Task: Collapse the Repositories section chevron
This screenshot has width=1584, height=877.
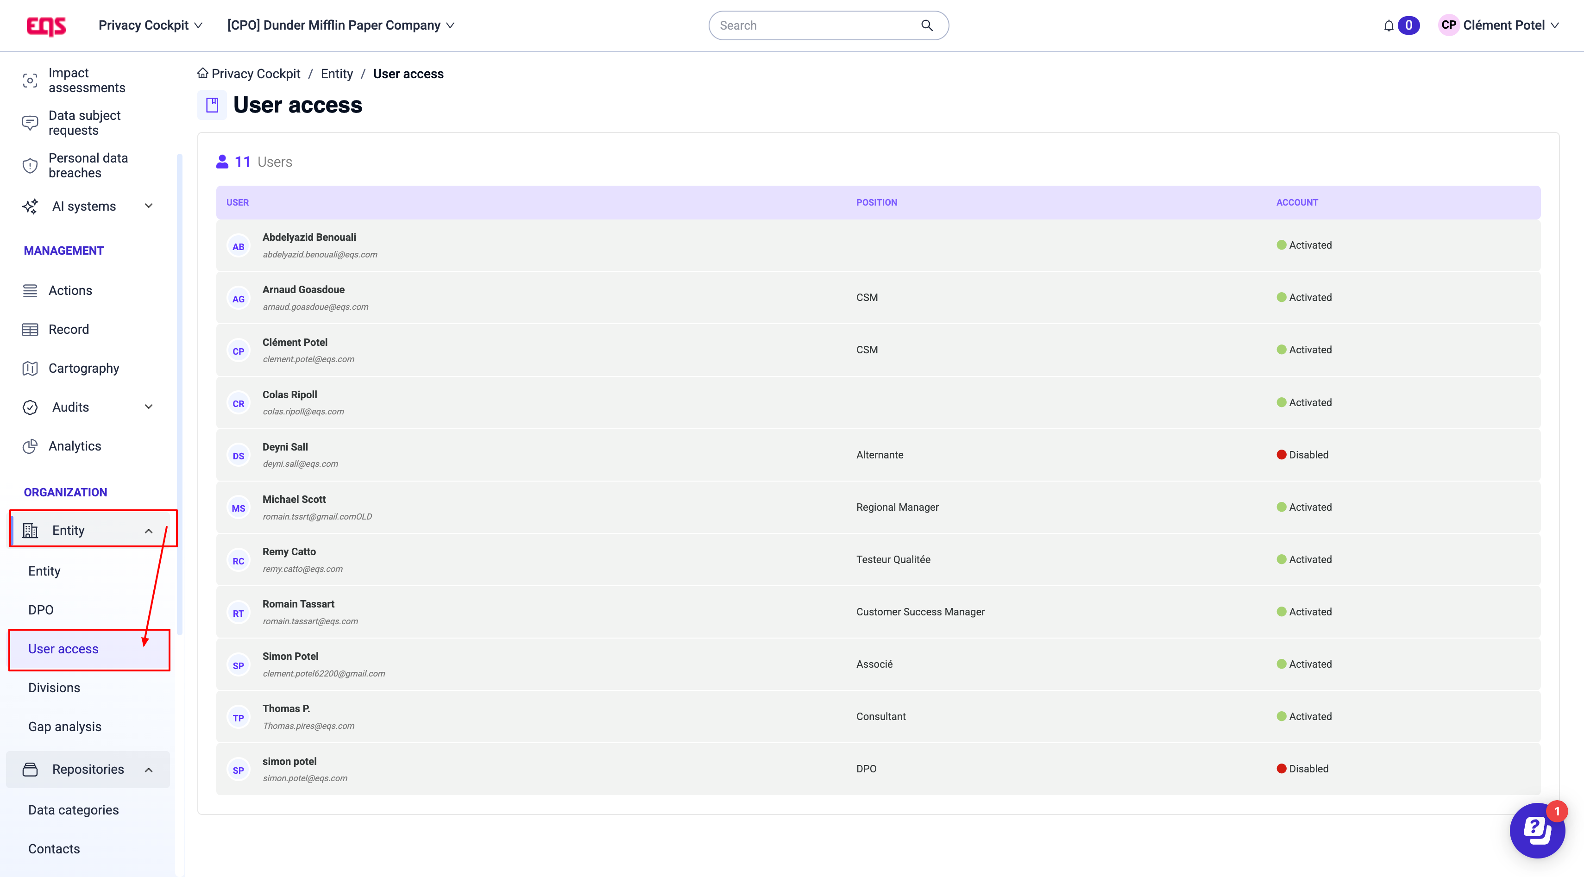Action: [x=148, y=770]
